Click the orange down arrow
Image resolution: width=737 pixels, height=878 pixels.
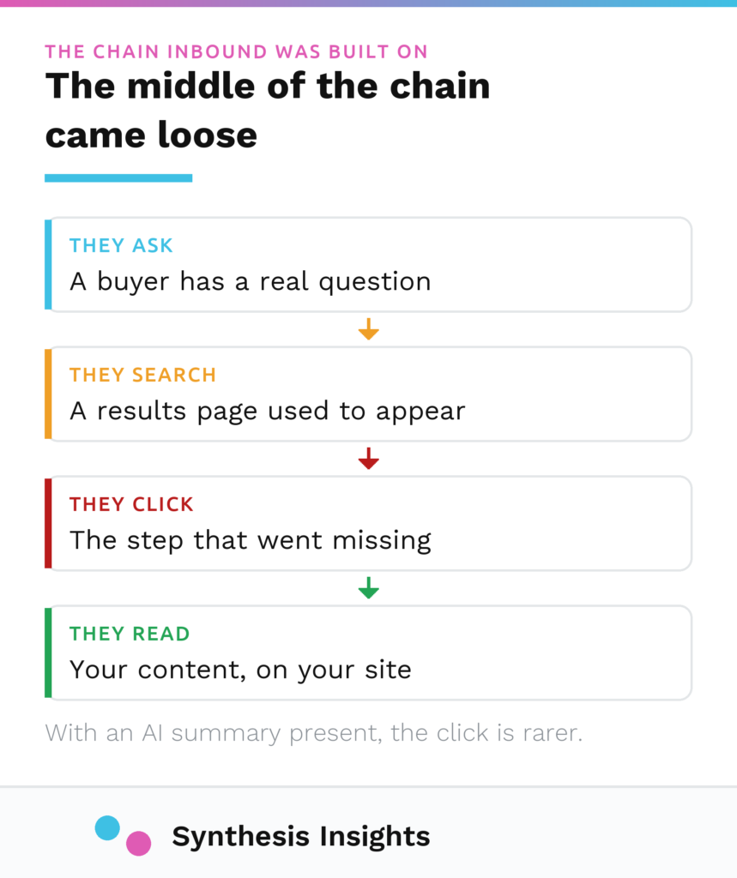click(368, 329)
